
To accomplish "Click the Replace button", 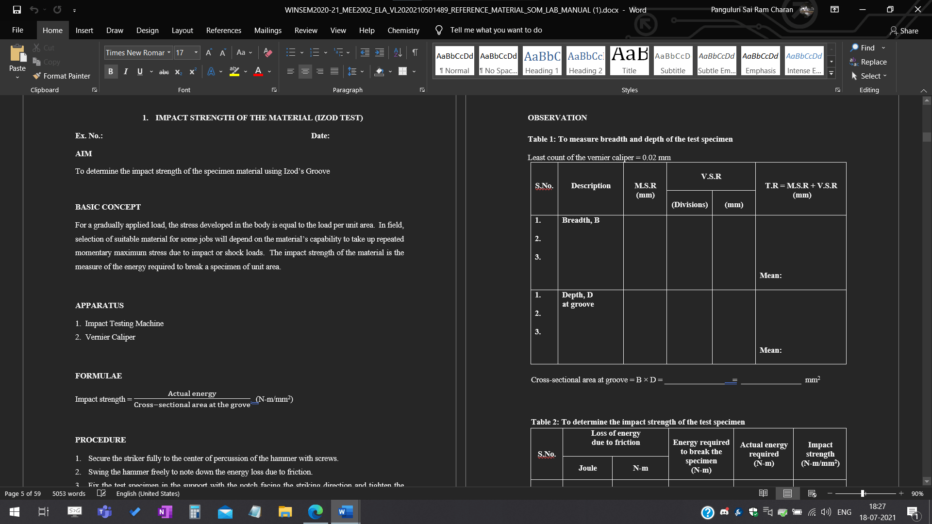I will [x=868, y=62].
